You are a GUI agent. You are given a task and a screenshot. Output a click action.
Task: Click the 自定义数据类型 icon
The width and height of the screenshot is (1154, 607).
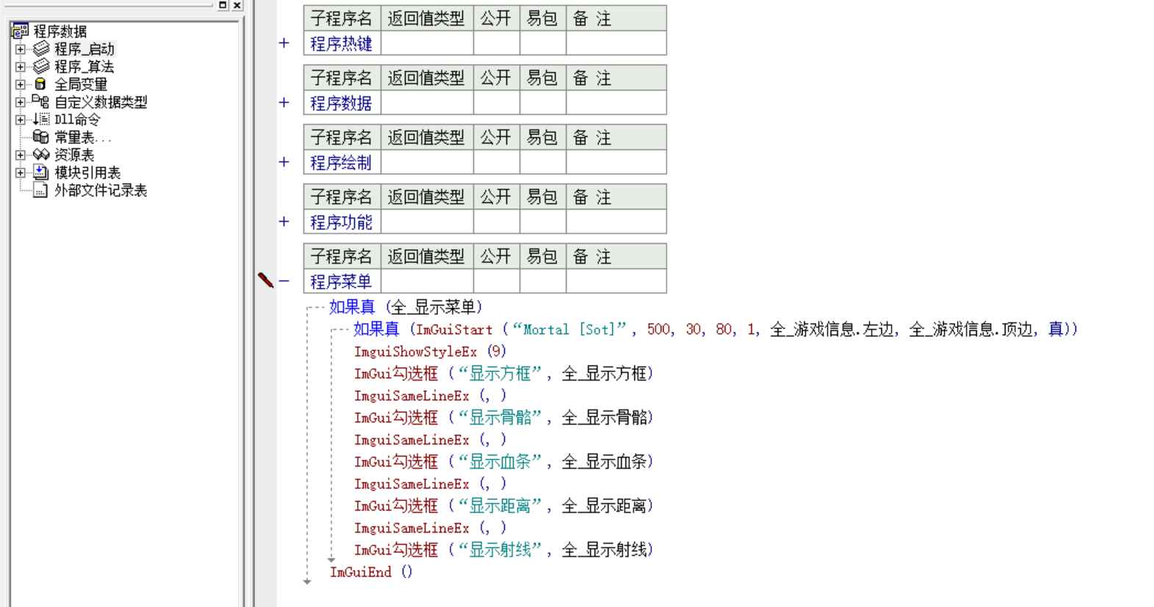tap(40, 102)
